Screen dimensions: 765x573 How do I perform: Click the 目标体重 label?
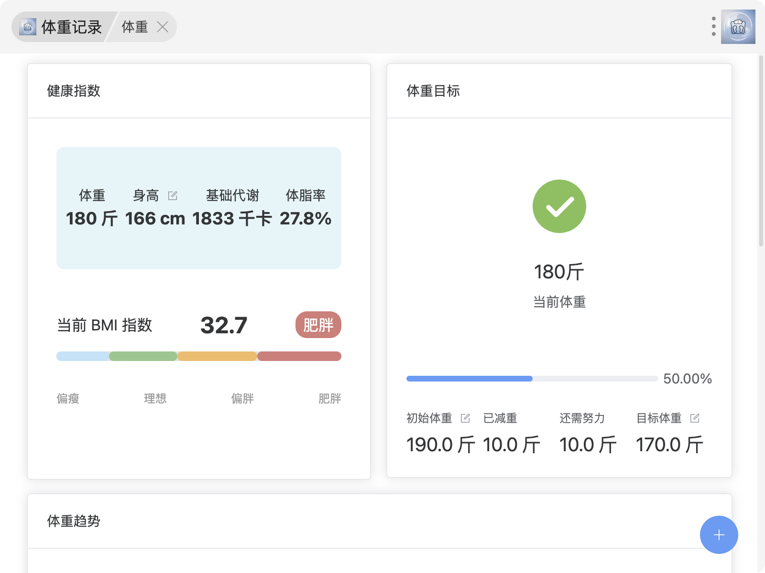point(659,418)
